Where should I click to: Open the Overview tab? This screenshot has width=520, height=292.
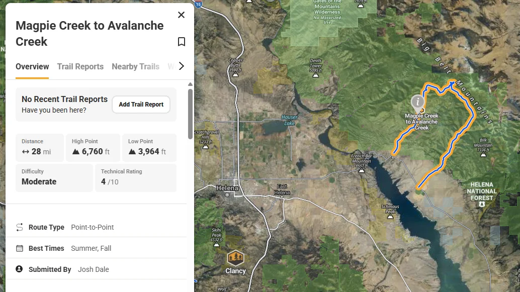point(32,67)
